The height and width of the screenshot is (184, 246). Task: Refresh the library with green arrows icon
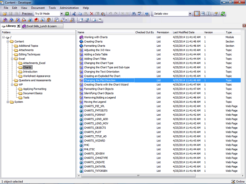tap(223, 14)
